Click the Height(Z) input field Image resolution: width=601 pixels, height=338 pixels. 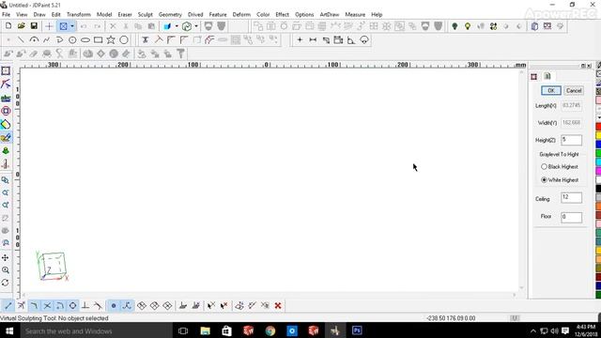click(571, 140)
